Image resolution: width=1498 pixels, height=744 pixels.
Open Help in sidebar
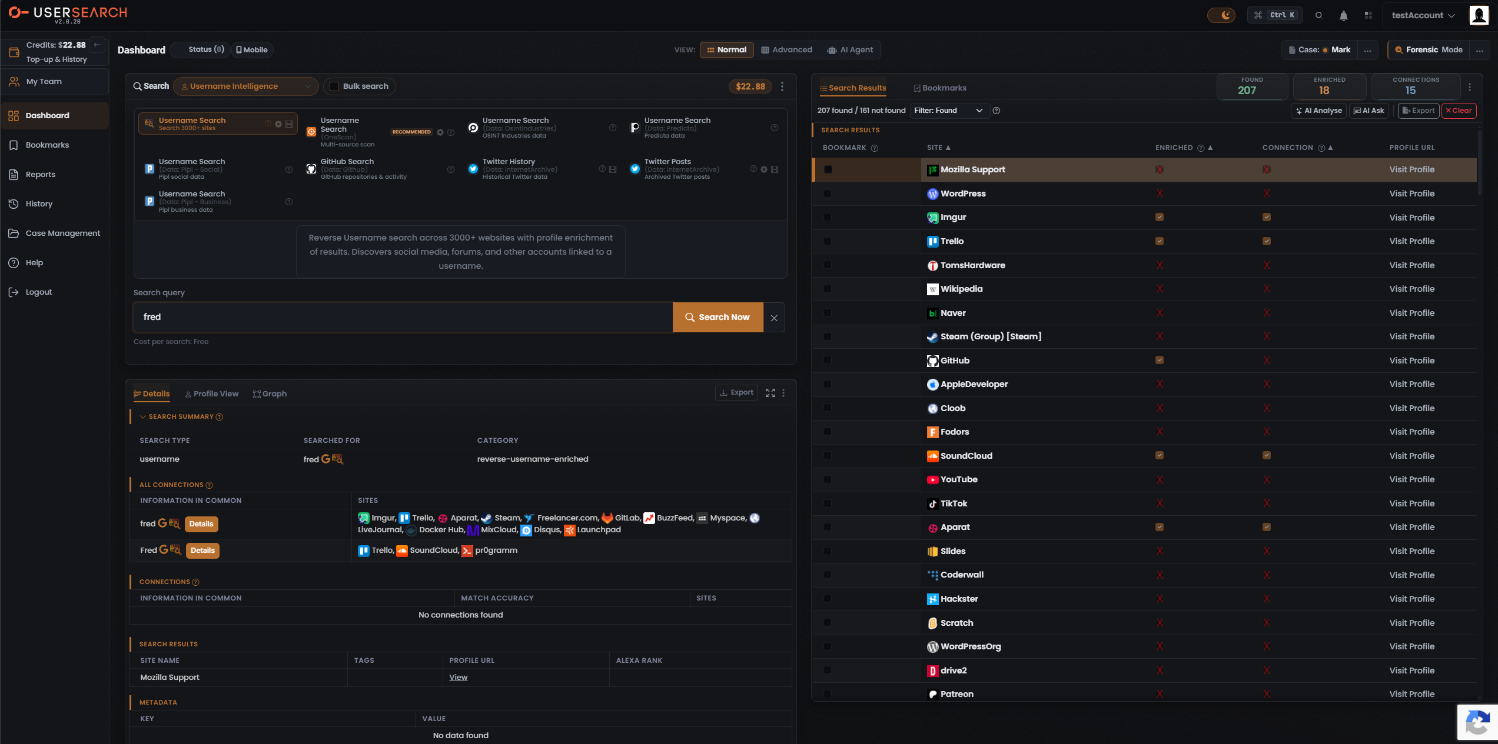(x=55, y=263)
